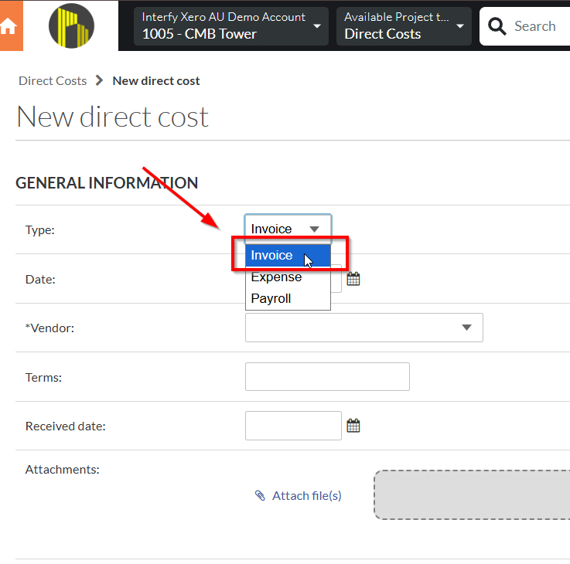The width and height of the screenshot is (570, 564).
Task: Click the yellow building company logo
Action: 71,25
